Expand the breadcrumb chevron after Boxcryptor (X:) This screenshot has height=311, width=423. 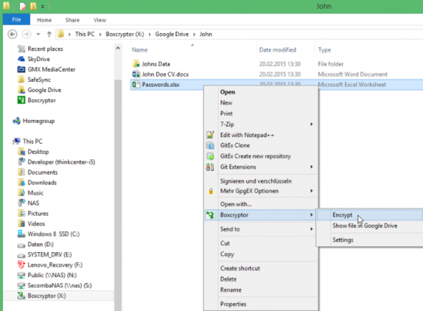150,34
